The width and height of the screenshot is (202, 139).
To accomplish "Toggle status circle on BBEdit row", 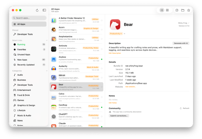I will (x=102, y=78).
